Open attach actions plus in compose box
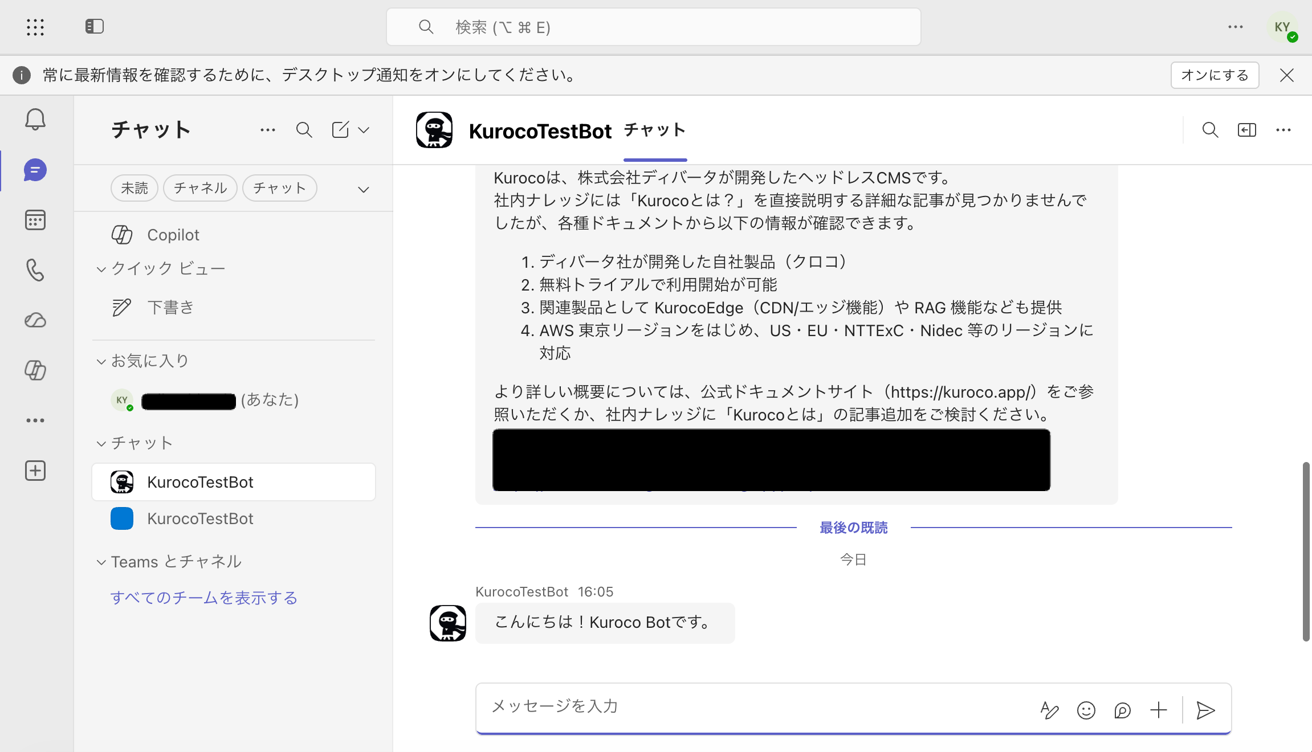The width and height of the screenshot is (1312, 752). click(1159, 710)
